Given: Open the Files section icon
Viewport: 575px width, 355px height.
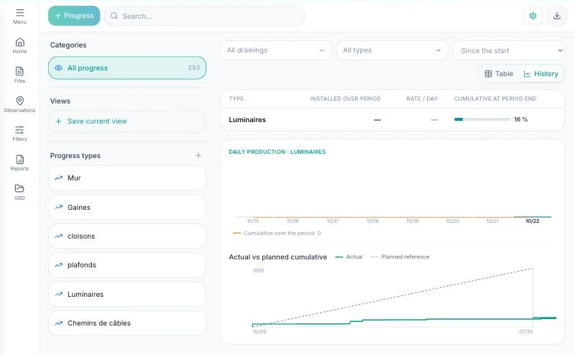Looking at the screenshot, I should pos(20,71).
